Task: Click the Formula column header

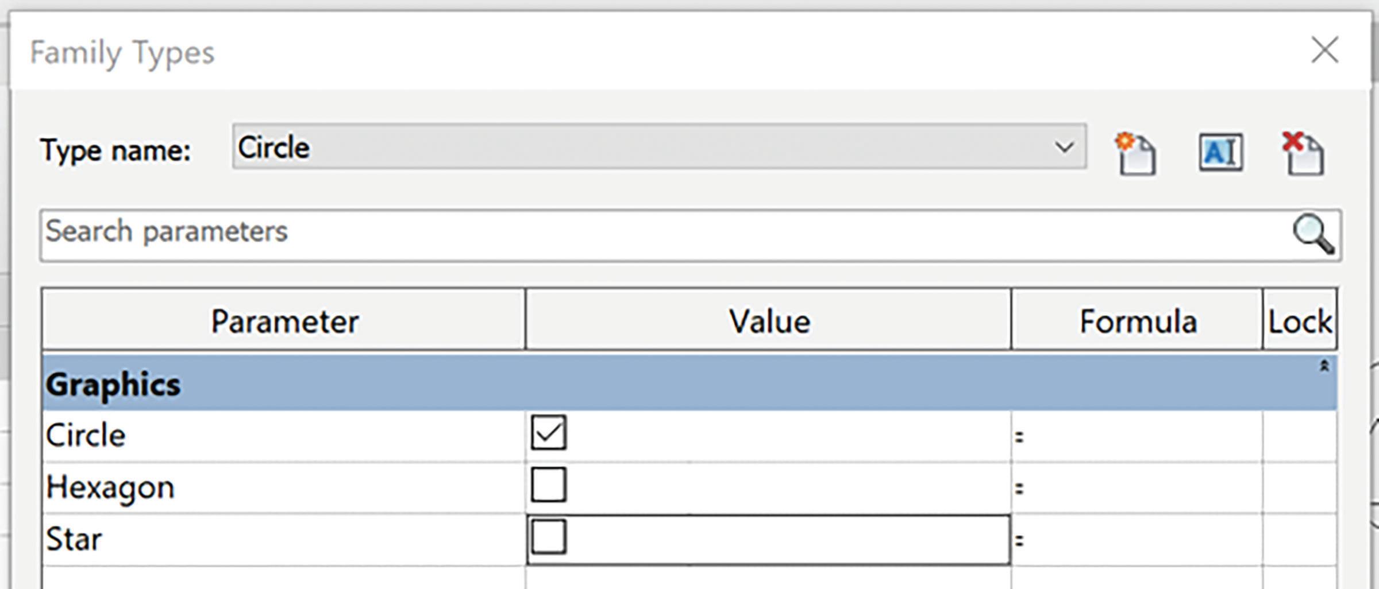Action: (1137, 320)
